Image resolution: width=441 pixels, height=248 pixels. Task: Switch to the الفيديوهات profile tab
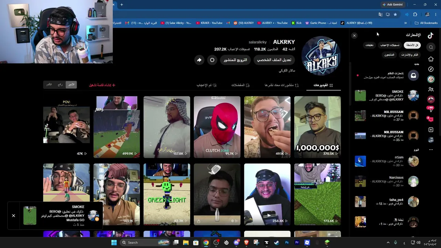point(323,85)
